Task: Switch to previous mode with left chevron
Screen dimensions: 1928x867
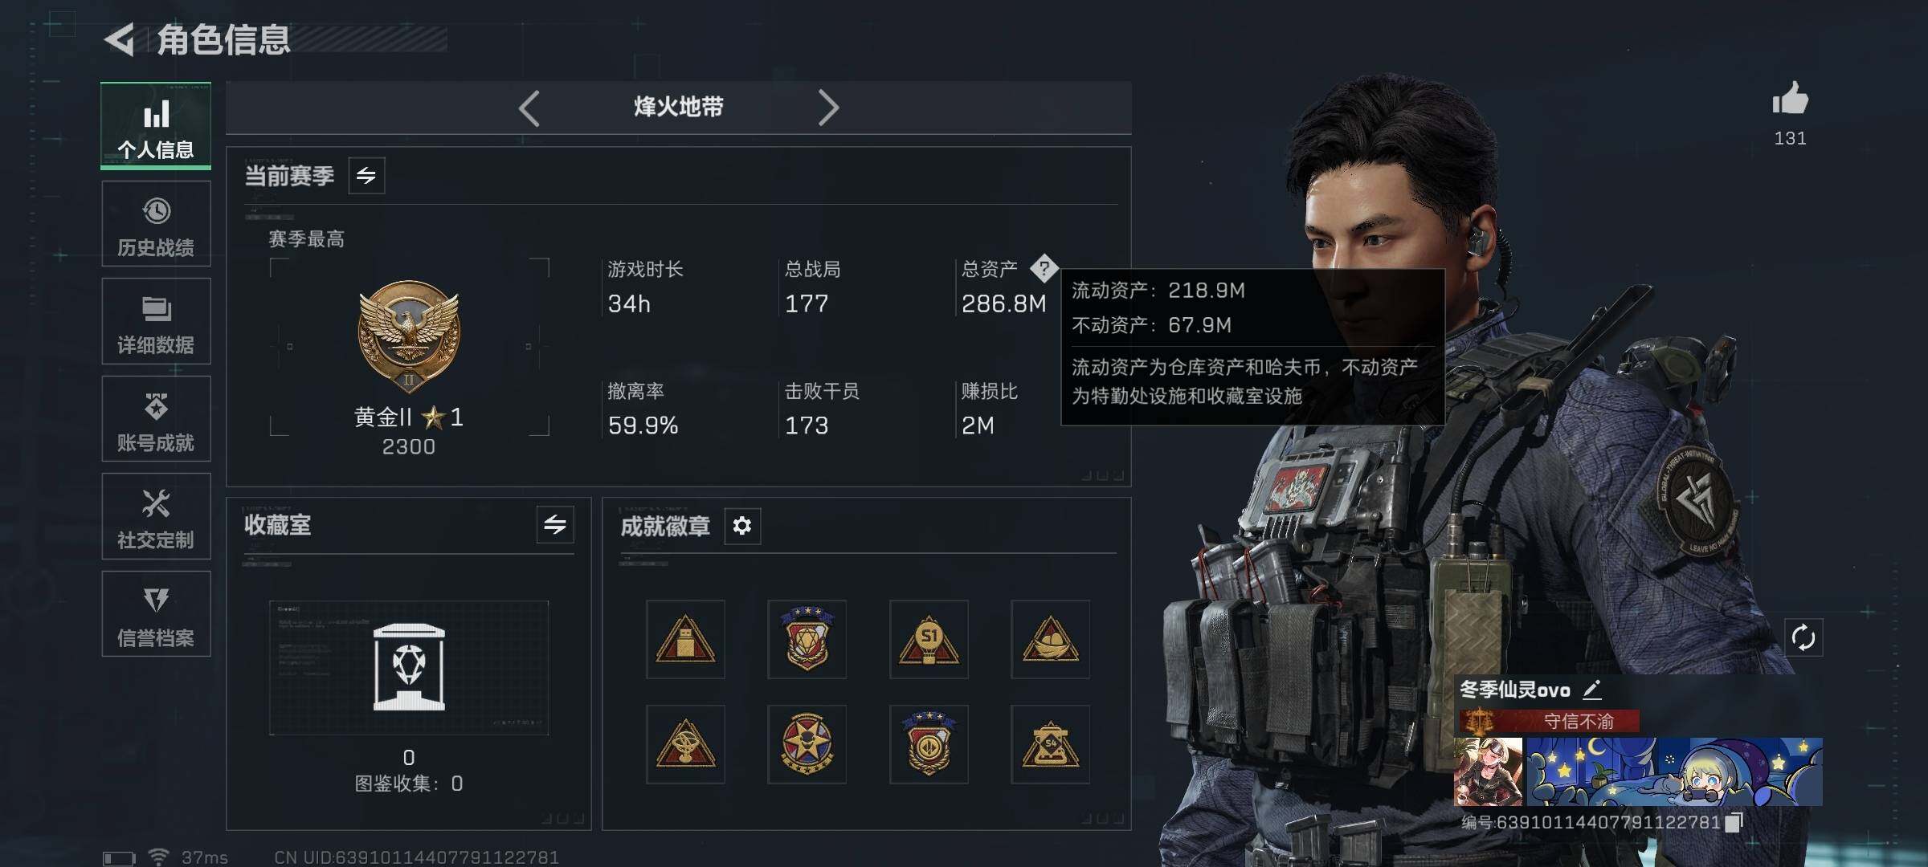Action: (x=529, y=108)
